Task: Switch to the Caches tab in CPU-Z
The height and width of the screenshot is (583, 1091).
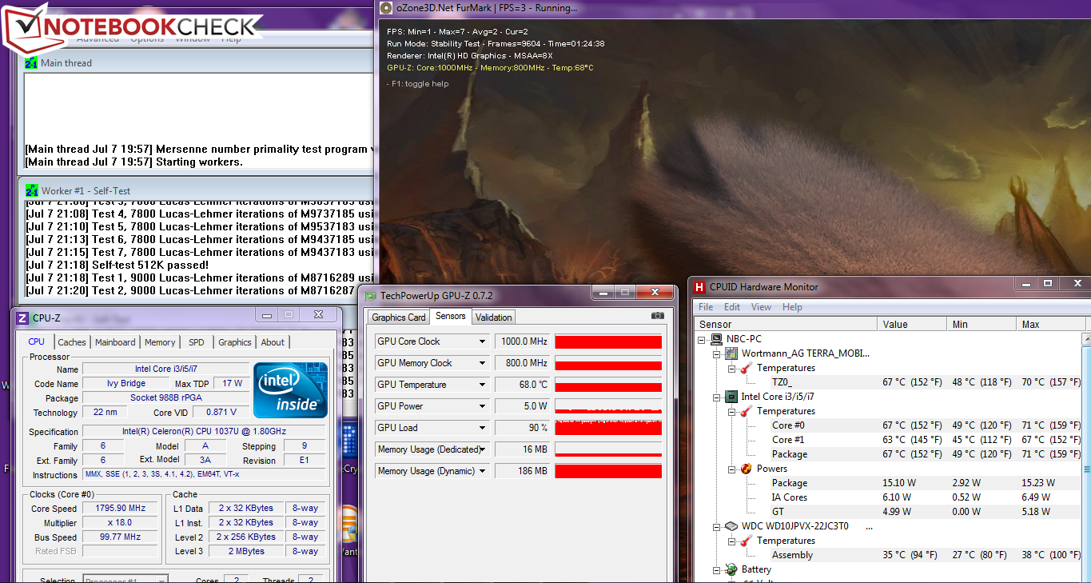Action: click(x=72, y=342)
